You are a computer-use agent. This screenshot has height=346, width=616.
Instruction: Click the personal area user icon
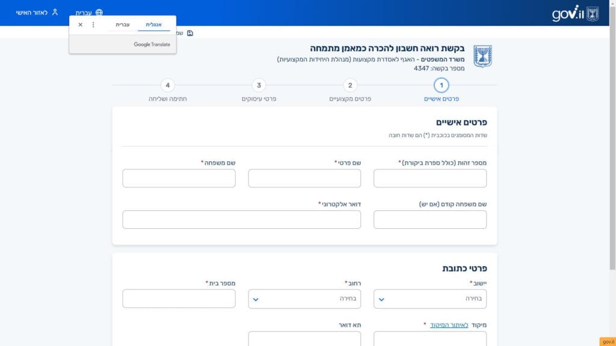[55, 12]
